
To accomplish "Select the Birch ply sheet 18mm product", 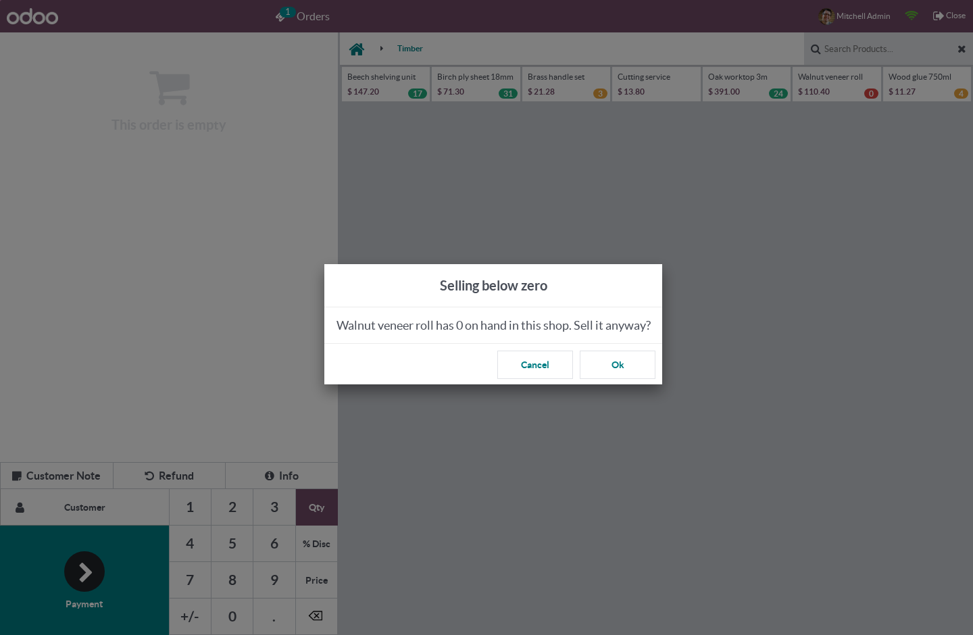I will (476, 84).
